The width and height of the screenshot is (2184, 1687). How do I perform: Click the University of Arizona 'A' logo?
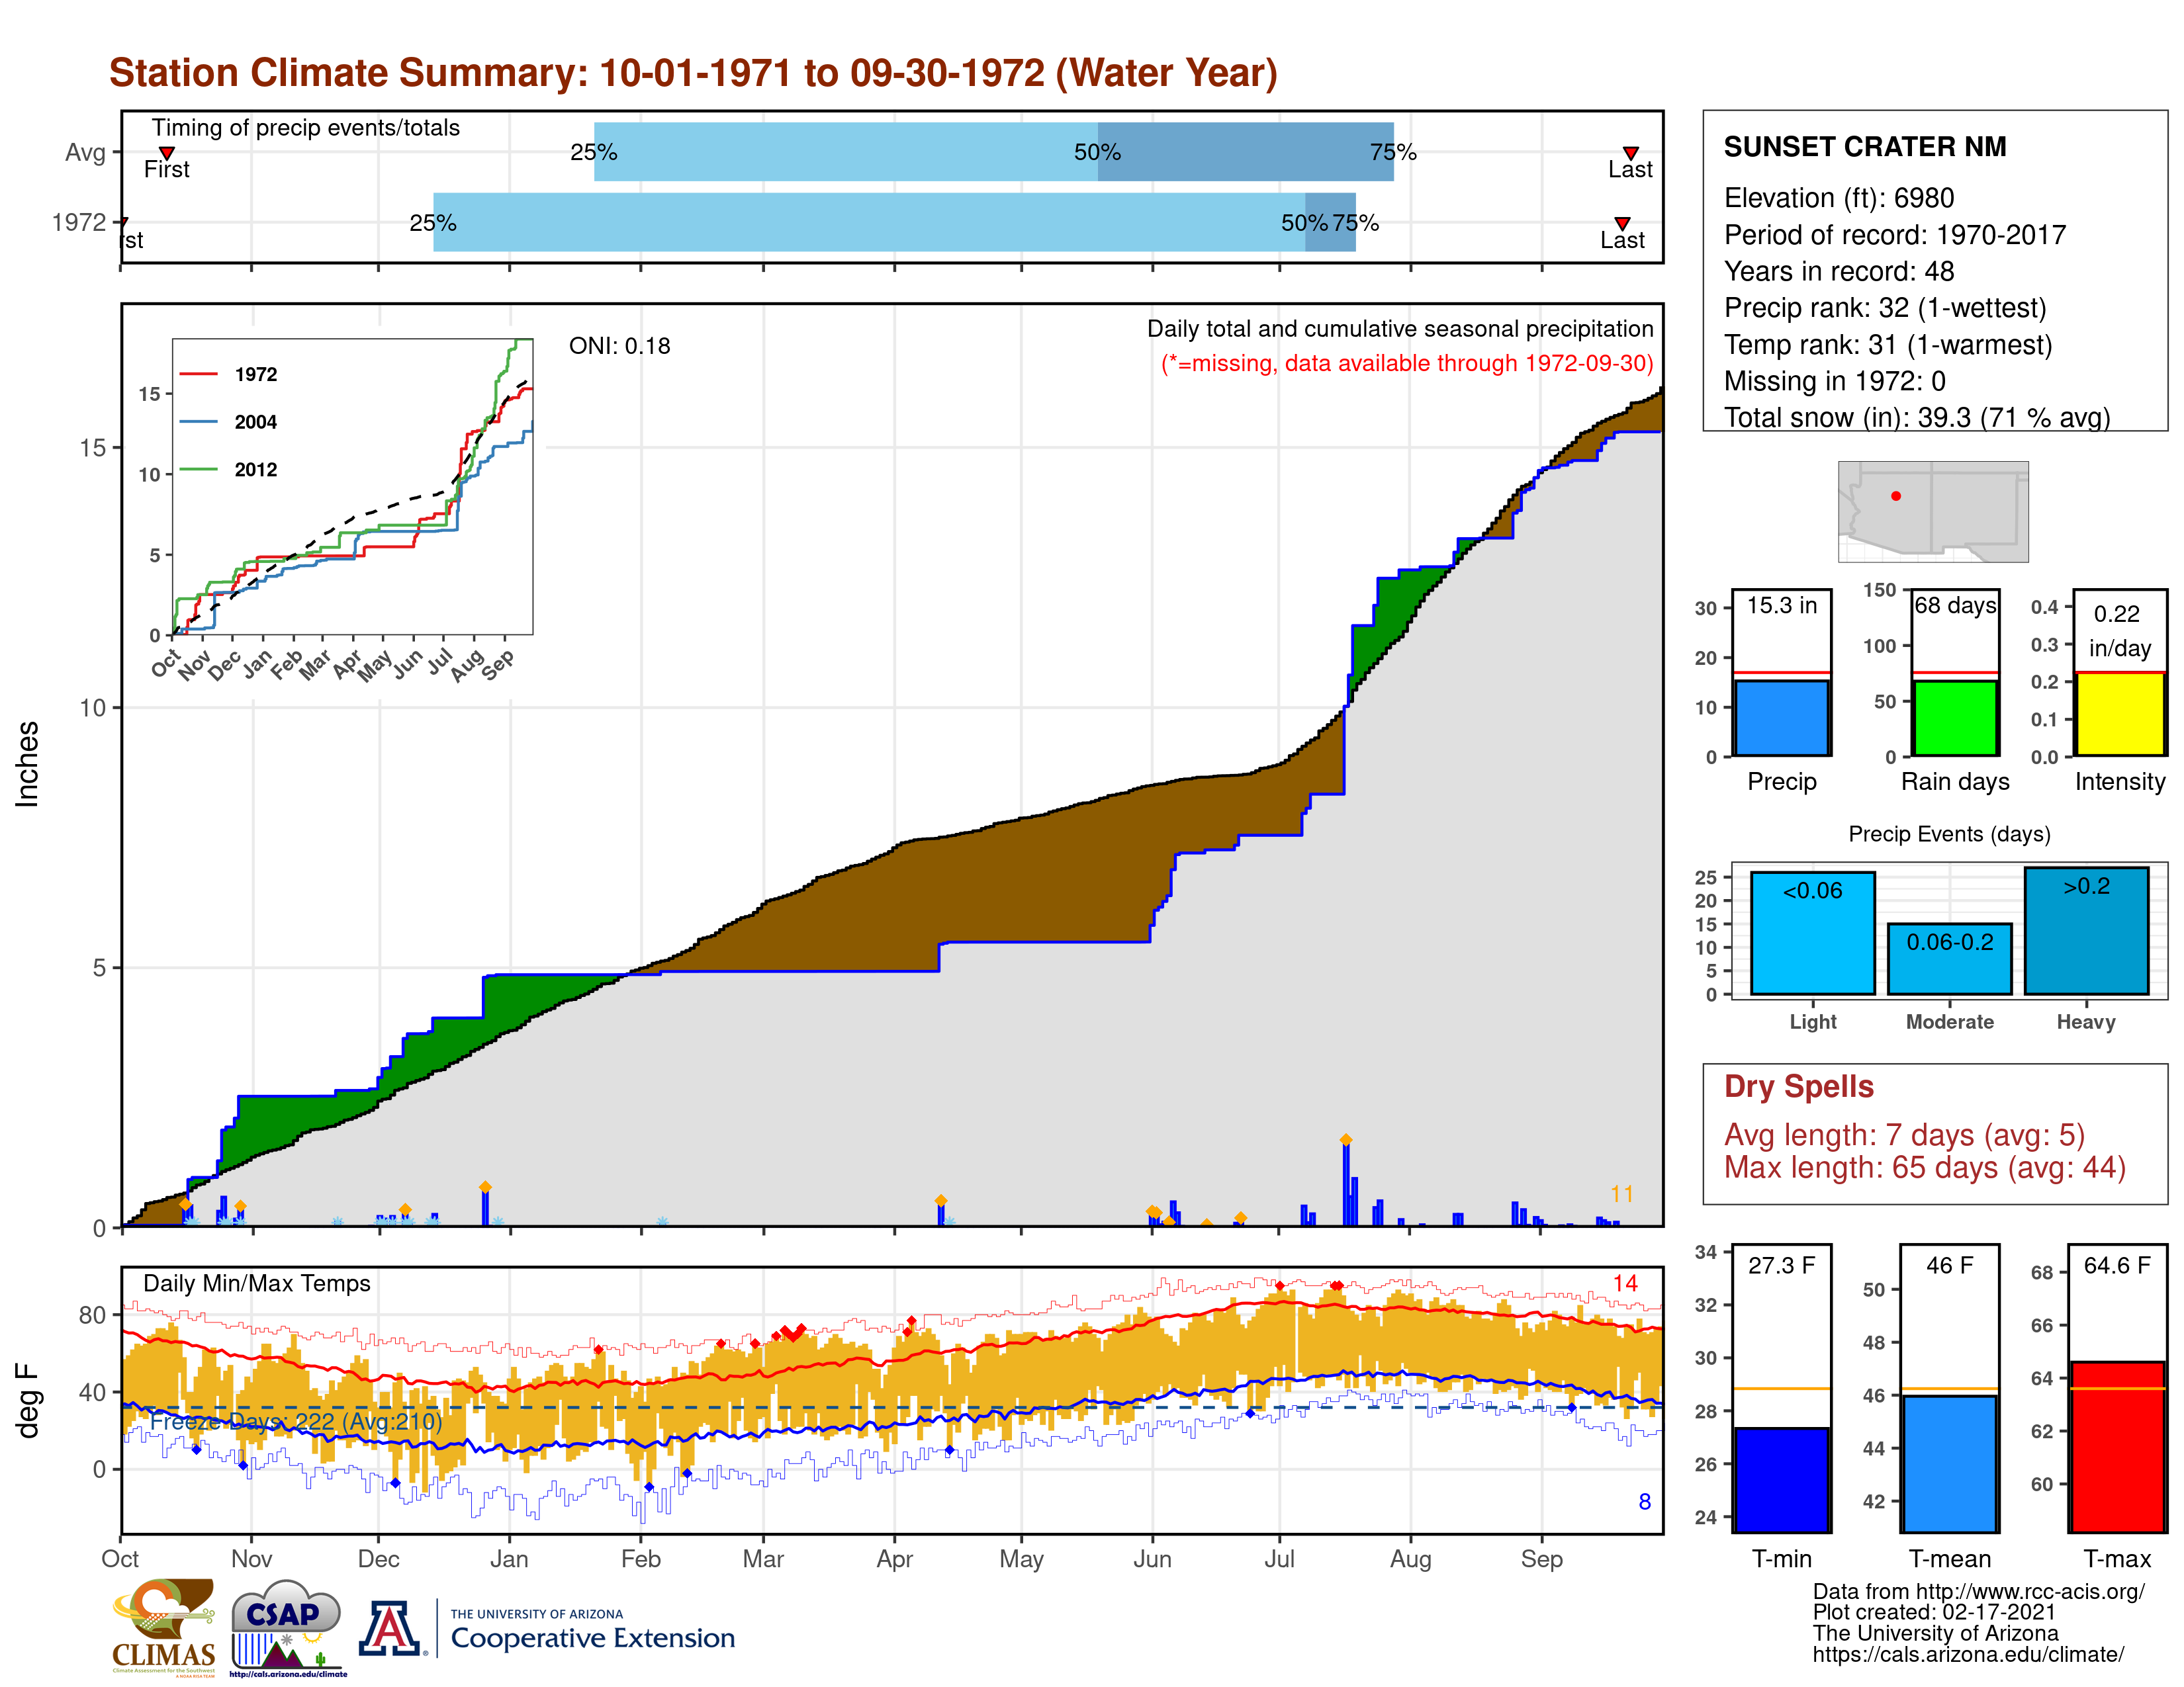tap(390, 1628)
